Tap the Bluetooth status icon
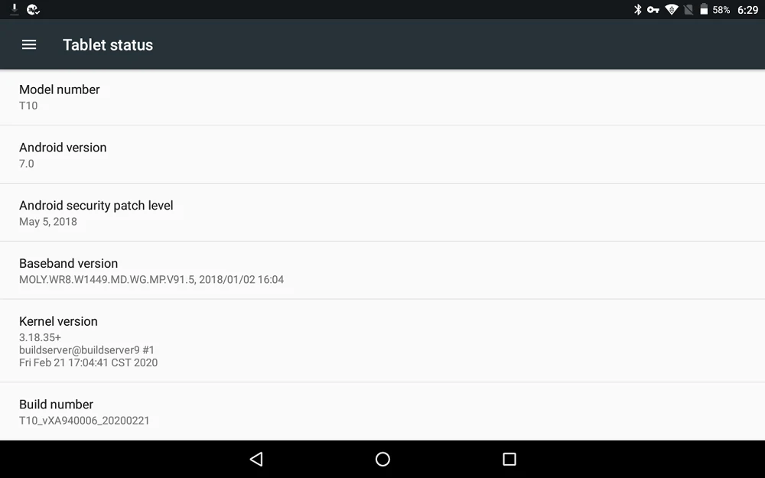This screenshot has width=765, height=478. point(637,10)
